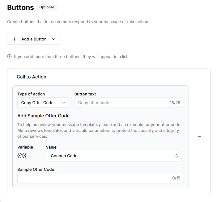Click the Add Sample Offer Code heading
The height and width of the screenshot is (202, 217).
coord(44,116)
